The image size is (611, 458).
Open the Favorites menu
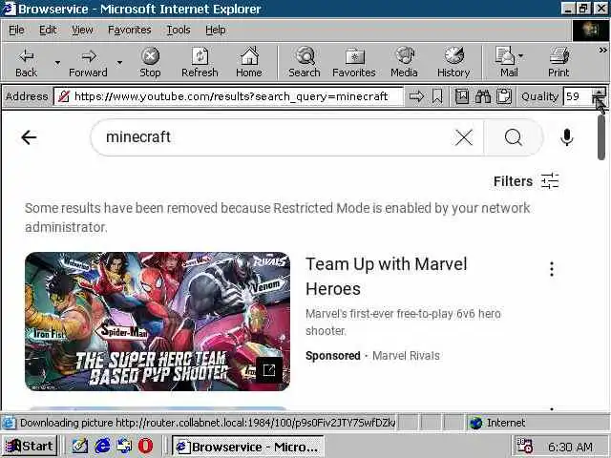pos(130,30)
